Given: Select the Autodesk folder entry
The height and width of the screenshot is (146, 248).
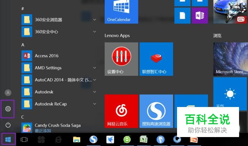Looking at the screenshot, I should (x=59, y=92).
